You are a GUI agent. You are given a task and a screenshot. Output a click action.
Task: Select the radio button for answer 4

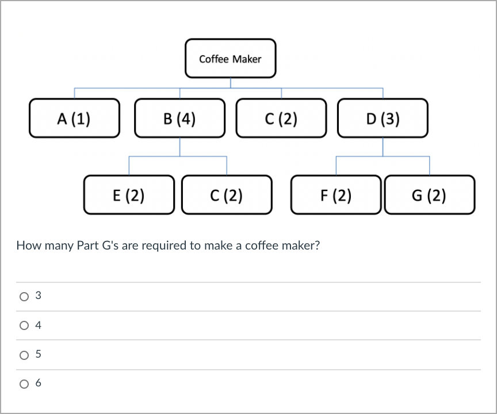pyautogui.click(x=24, y=325)
